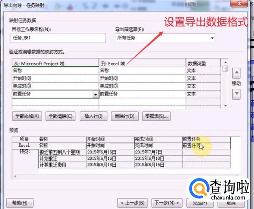The image size is (254, 209).
Task: Click the mapping table scrollbar thumb
Action: point(225,69)
